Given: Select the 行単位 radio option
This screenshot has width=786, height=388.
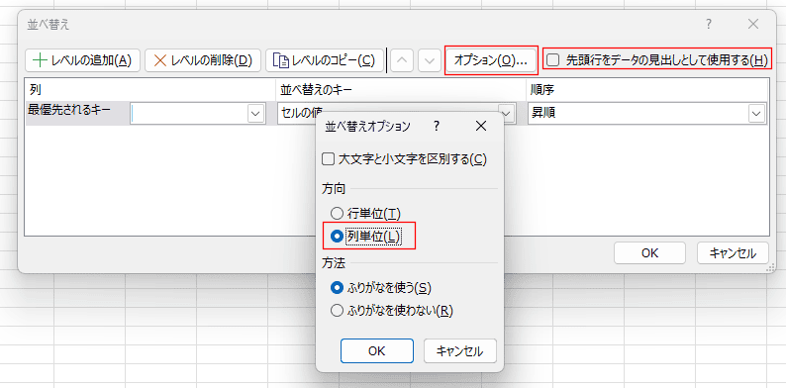Looking at the screenshot, I should pos(338,214).
